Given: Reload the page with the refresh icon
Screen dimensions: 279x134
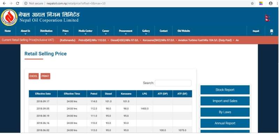Looking at the screenshot, I should click(17, 3).
